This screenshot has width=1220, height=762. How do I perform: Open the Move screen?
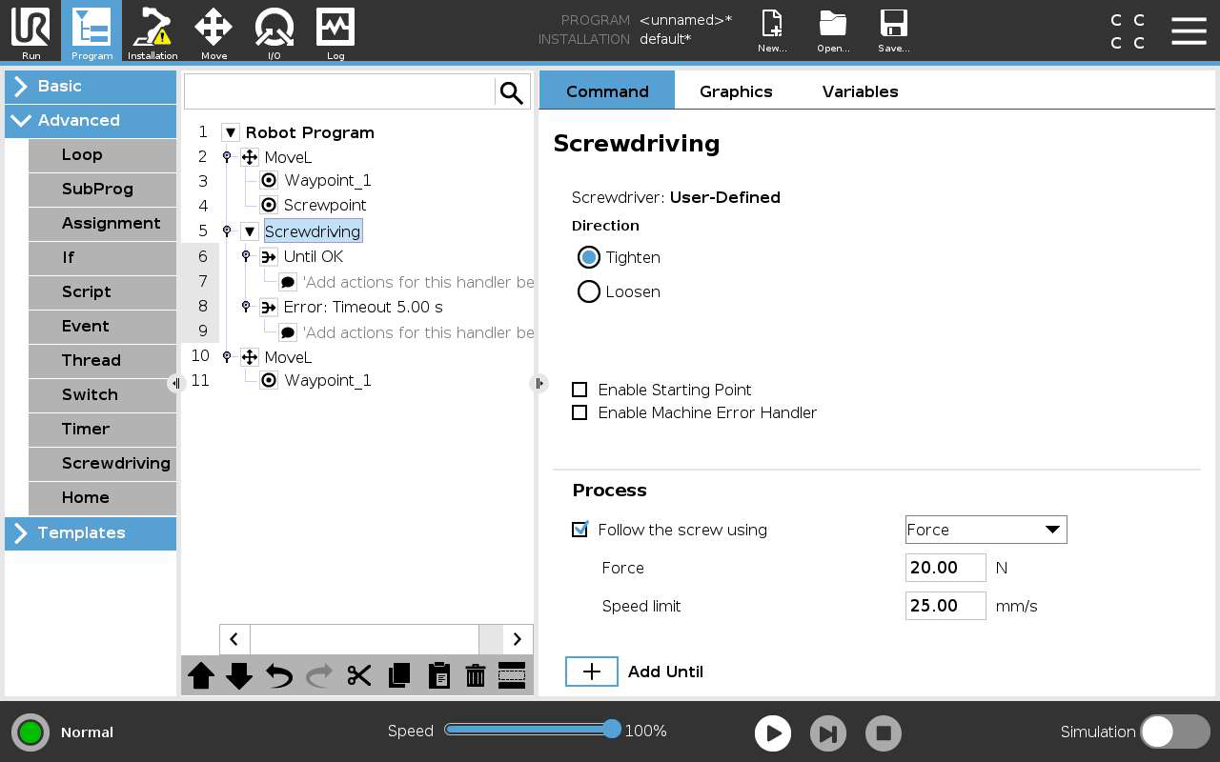click(x=213, y=29)
